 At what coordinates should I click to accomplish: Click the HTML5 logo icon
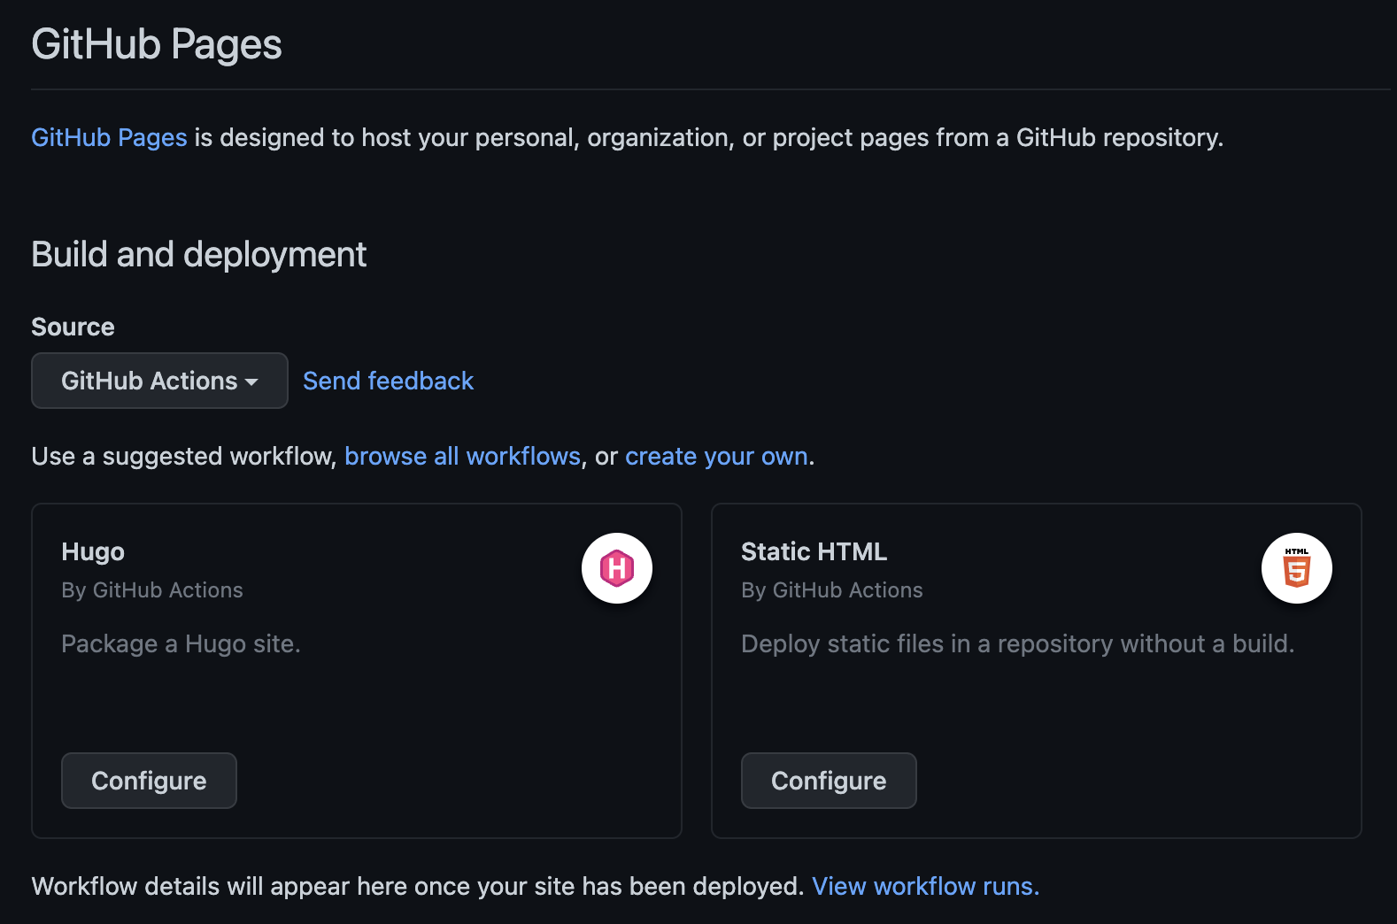pyautogui.click(x=1297, y=568)
